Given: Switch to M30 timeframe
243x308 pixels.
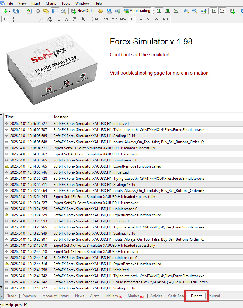Looking at the screenshot, I should (123, 19).
